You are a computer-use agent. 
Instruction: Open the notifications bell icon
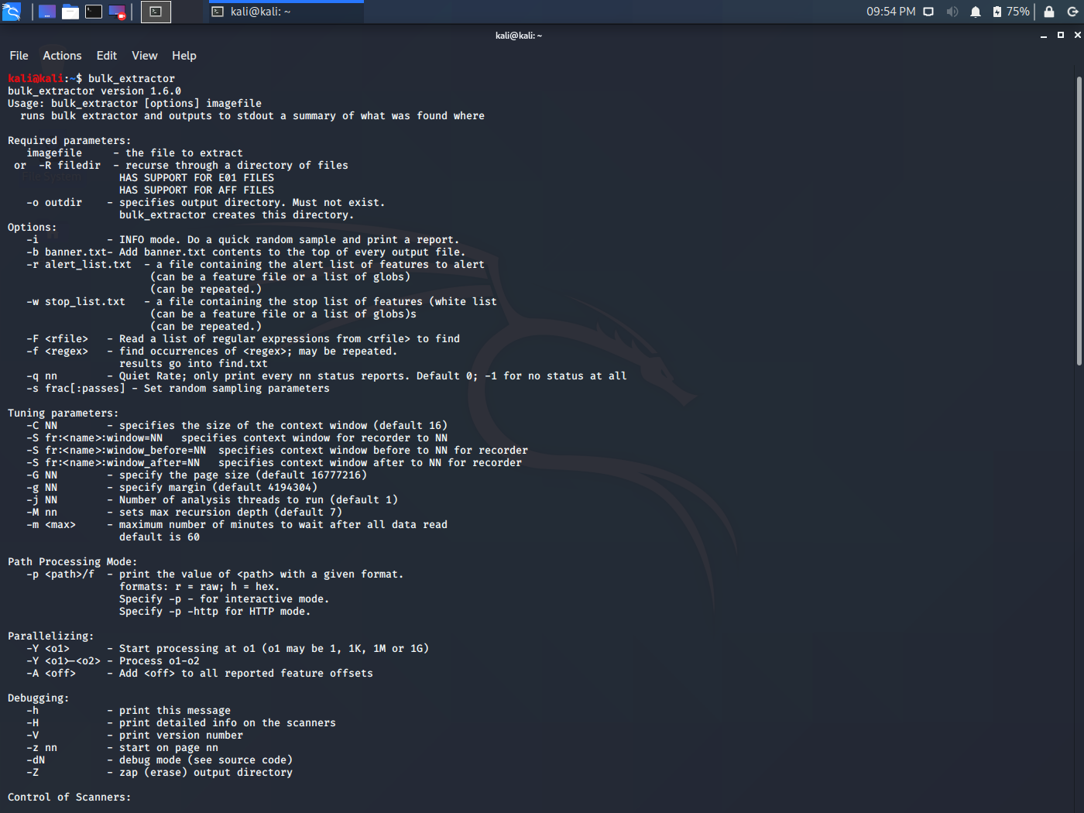click(976, 12)
